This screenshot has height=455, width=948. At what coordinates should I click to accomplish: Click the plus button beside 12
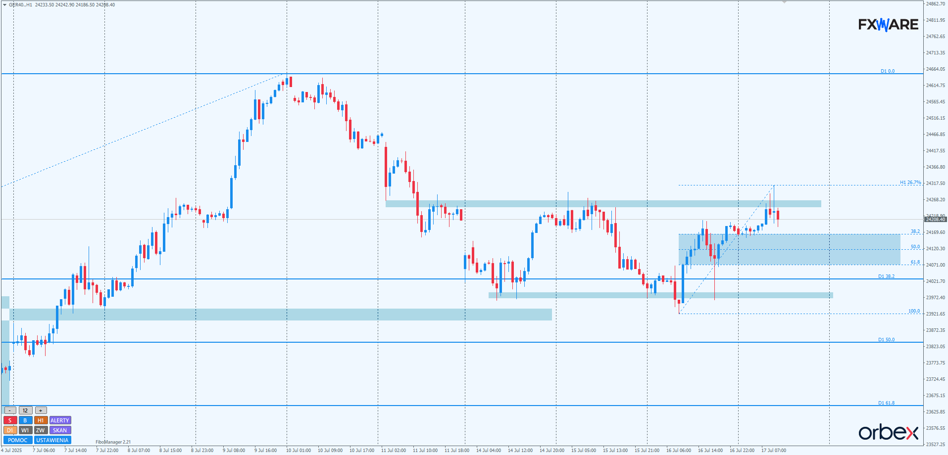coord(41,410)
